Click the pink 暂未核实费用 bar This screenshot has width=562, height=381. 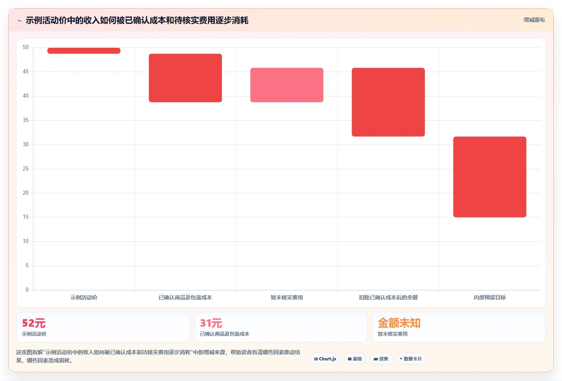click(287, 85)
